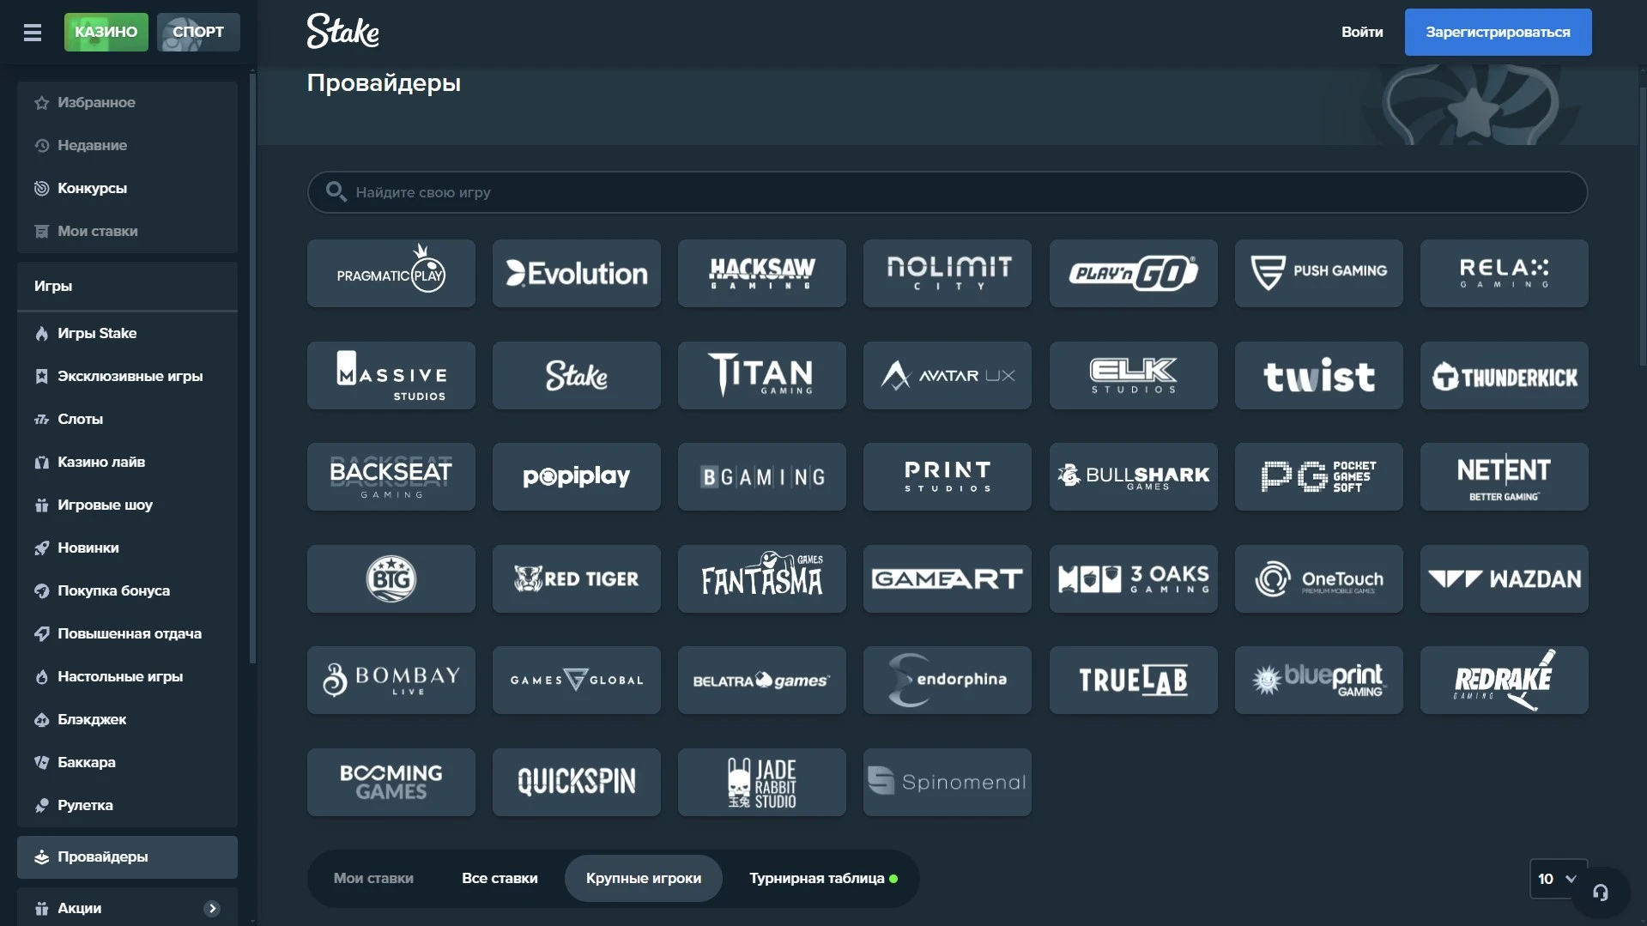Open Thunderkick provider tile
The height and width of the screenshot is (926, 1647).
click(x=1504, y=375)
